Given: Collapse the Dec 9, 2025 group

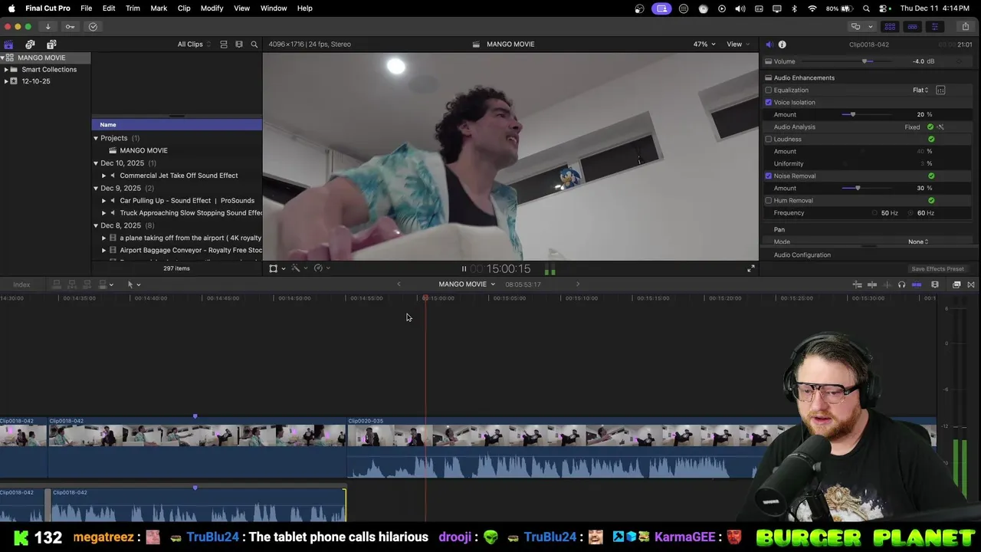Looking at the screenshot, I should (x=96, y=189).
